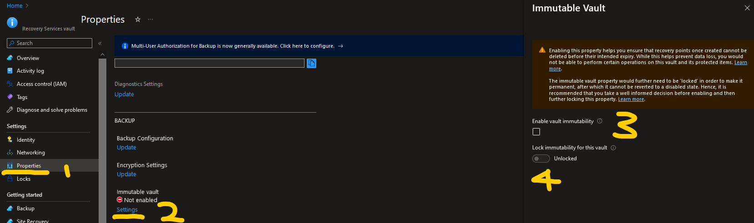Click the Activity log icon

10,71
